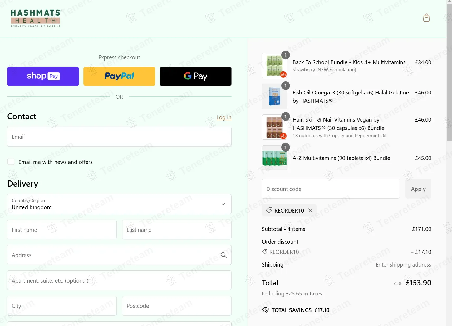
Task: Click the Express checkout heading
Action: [x=119, y=57]
